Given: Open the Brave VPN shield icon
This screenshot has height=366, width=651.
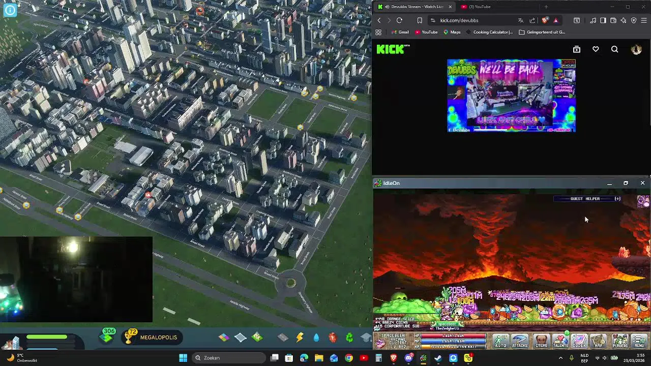Looking at the screenshot, I should point(634,20).
